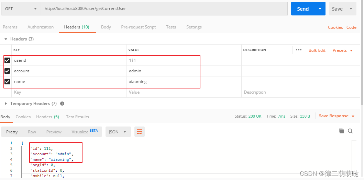Select the Headers (10) request tab
This screenshot has height=180, width=364.
pyautogui.click(x=77, y=27)
